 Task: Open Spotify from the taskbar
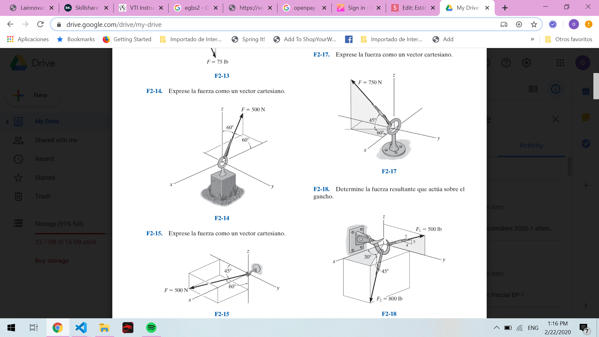click(151, 328)
